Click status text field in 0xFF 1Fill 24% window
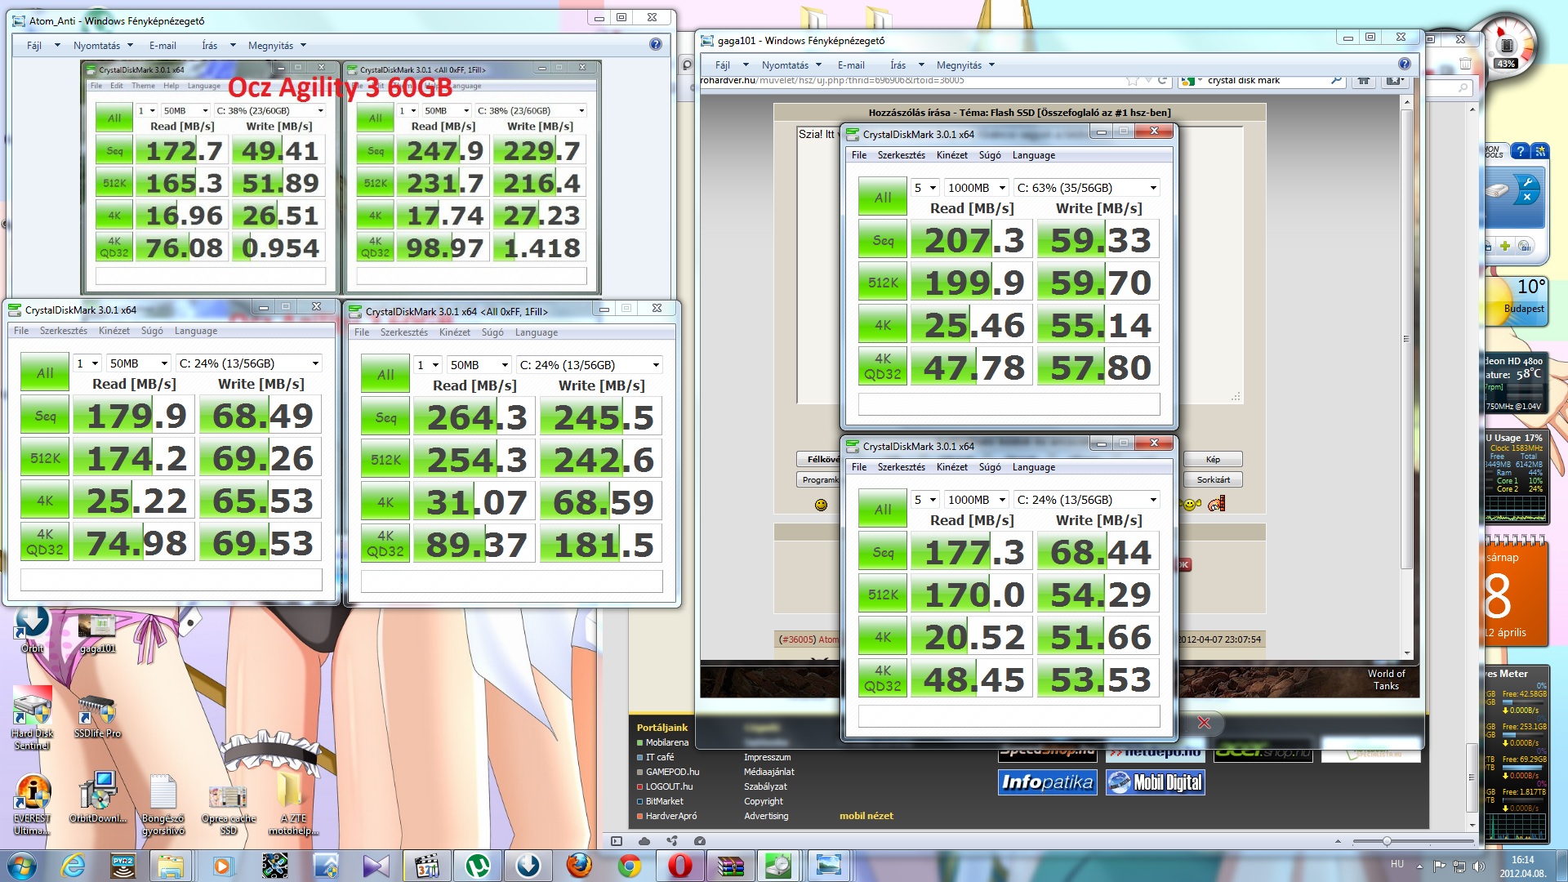The height and width of the screenshot is (882, 1568). (x=511, y=581)
